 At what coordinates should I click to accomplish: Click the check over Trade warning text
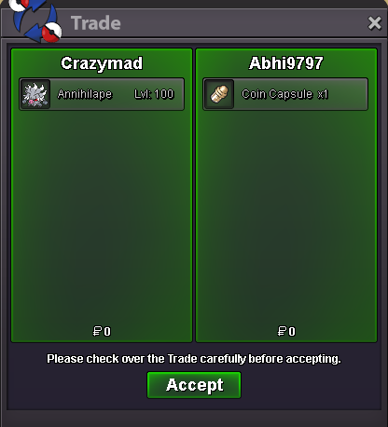[194, 359]
